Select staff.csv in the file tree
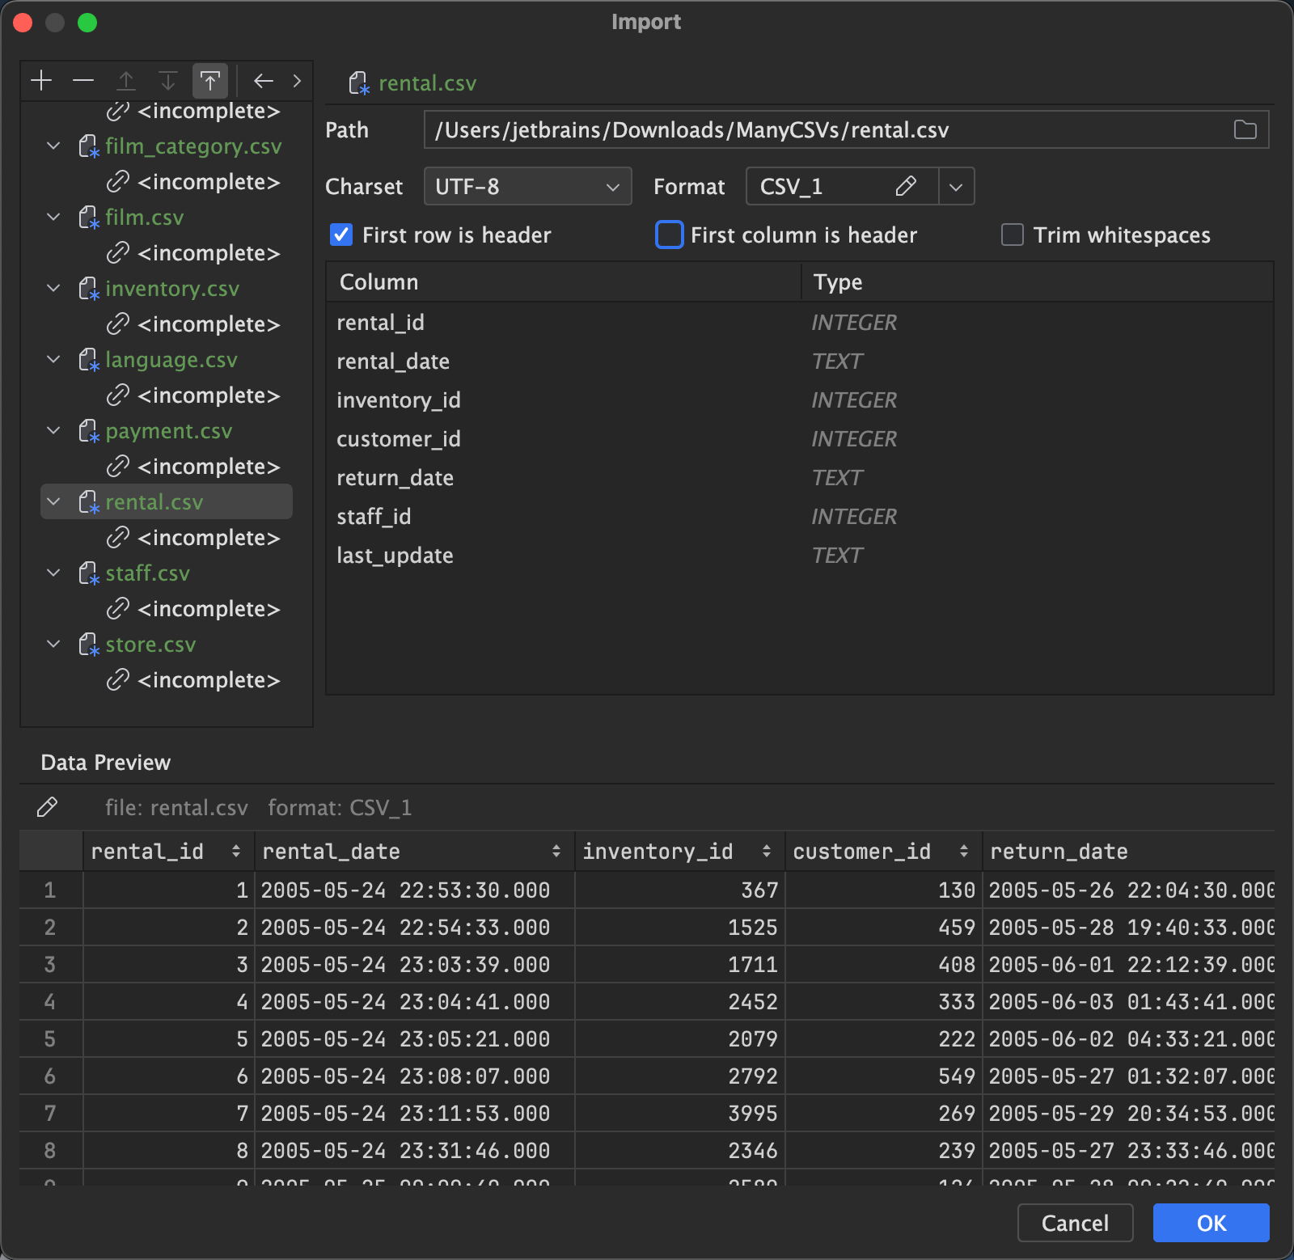The width and height of the screenshot is (1294, 1260). (147, 573)
